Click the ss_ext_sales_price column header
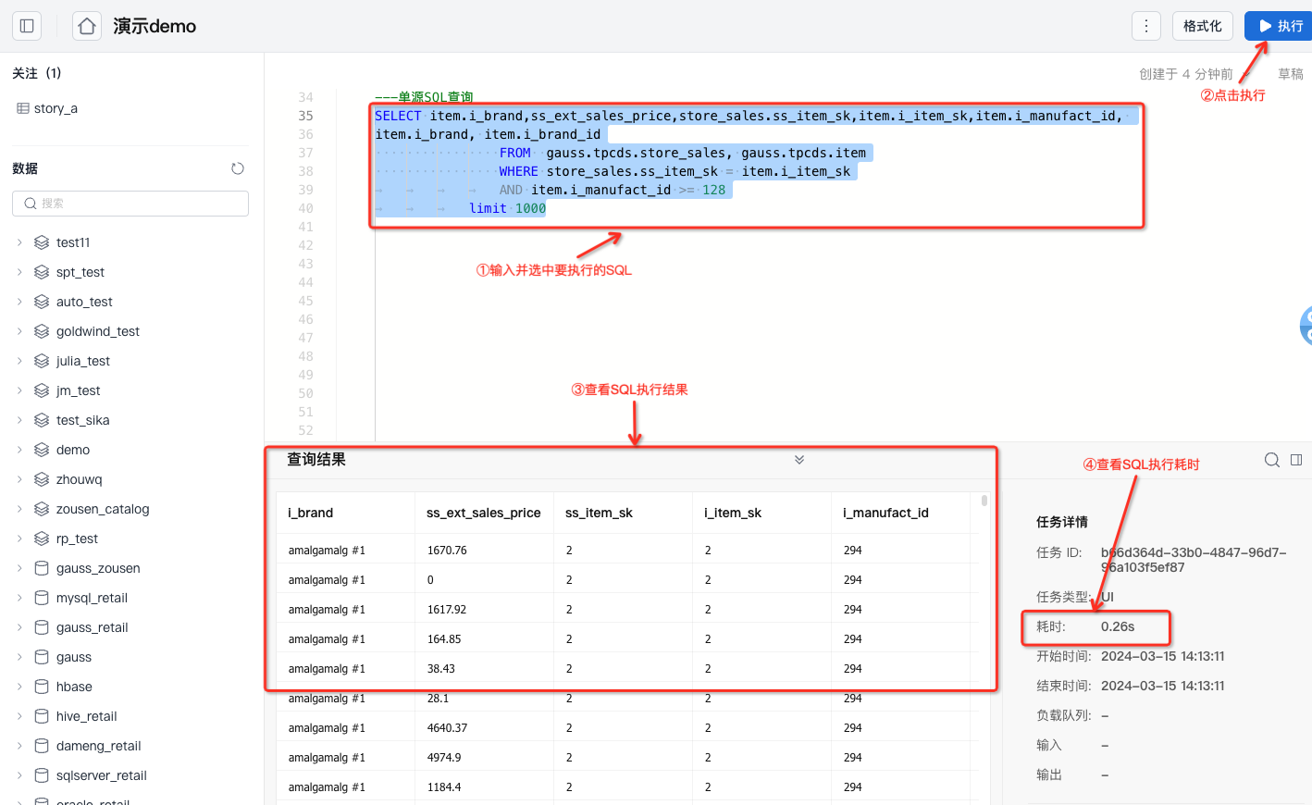This screenshot has height=805, width=1312. [483, 513]
